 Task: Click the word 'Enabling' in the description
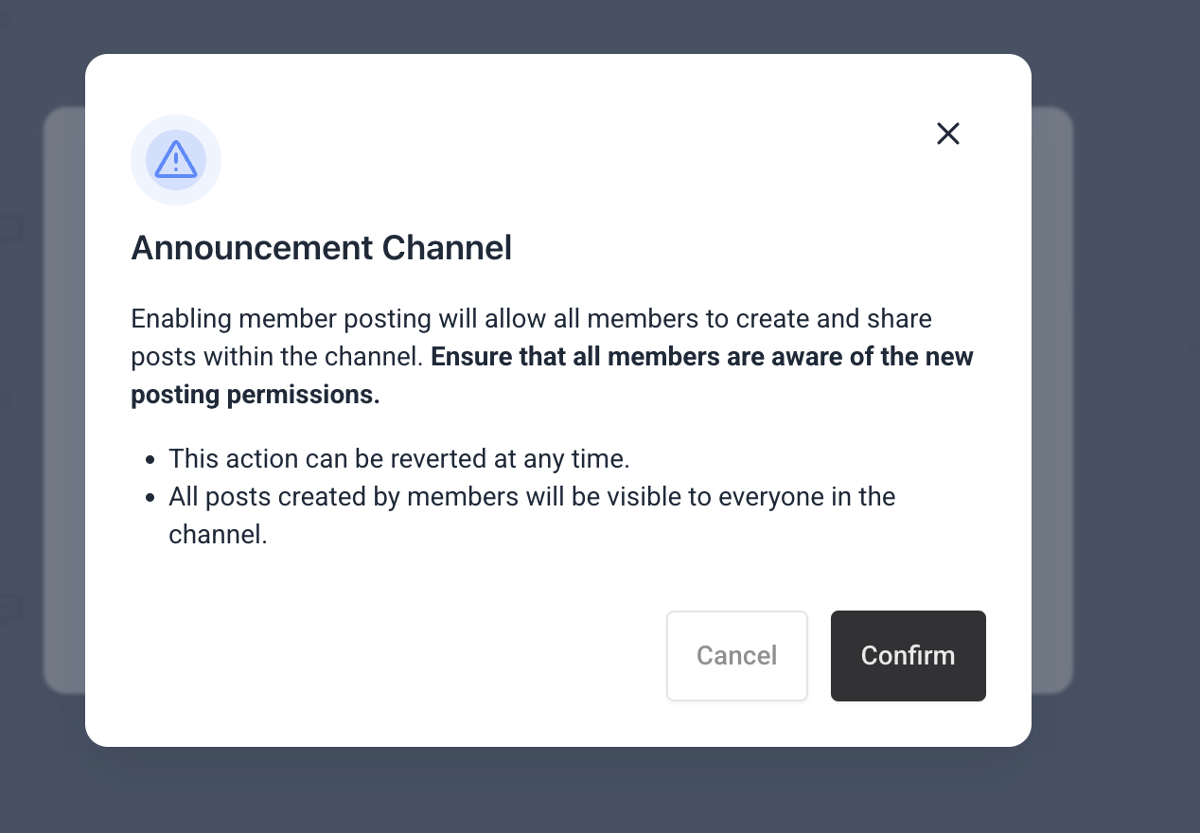coord(180,319)
